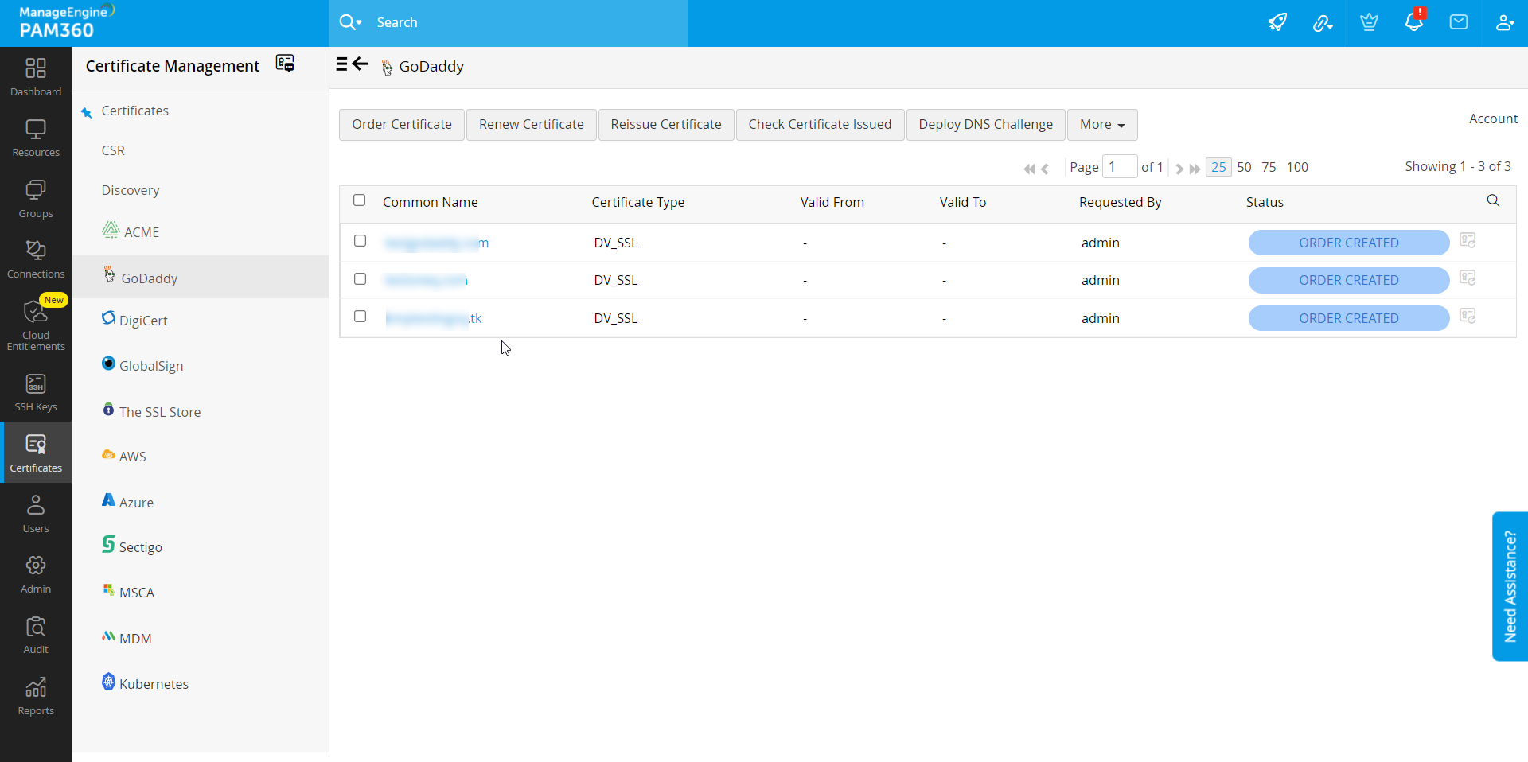This screenshot has width=1528, height=762.
Task: Click the Order Certificate button
Action: click(x=402, y=125)
